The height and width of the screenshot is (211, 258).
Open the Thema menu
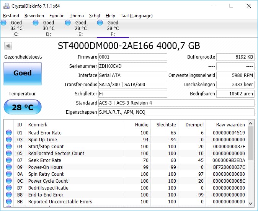(77, 16)
